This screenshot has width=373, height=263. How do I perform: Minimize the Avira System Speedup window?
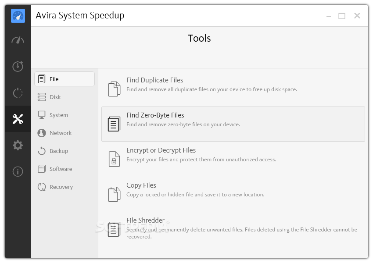[329, 16]
